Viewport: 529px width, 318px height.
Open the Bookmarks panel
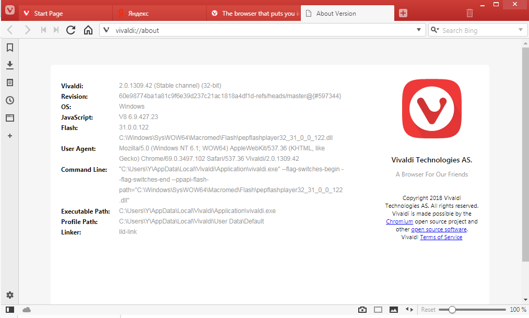pyautogui.click(x=10, y=48)
